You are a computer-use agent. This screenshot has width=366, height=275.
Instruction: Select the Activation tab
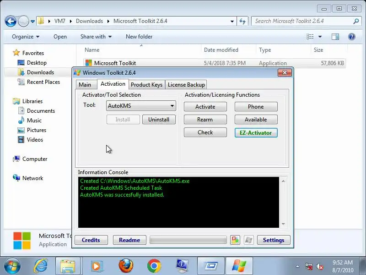(113, 84)
